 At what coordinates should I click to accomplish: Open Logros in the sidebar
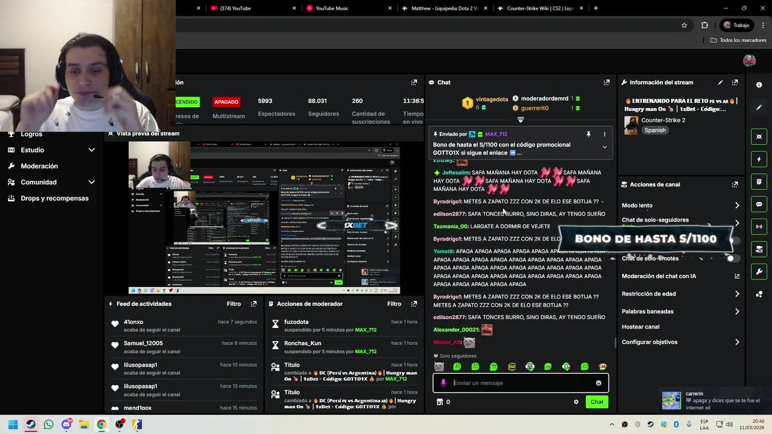point(31,134)
